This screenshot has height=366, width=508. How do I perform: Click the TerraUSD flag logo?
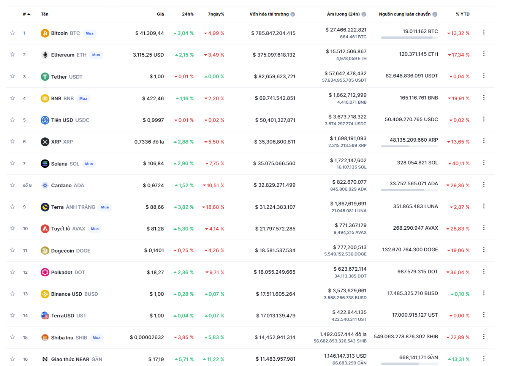coord(45,316)
